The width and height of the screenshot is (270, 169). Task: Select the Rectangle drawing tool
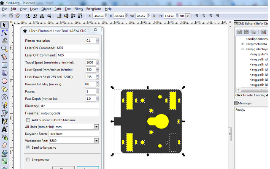tap(4, 65)
